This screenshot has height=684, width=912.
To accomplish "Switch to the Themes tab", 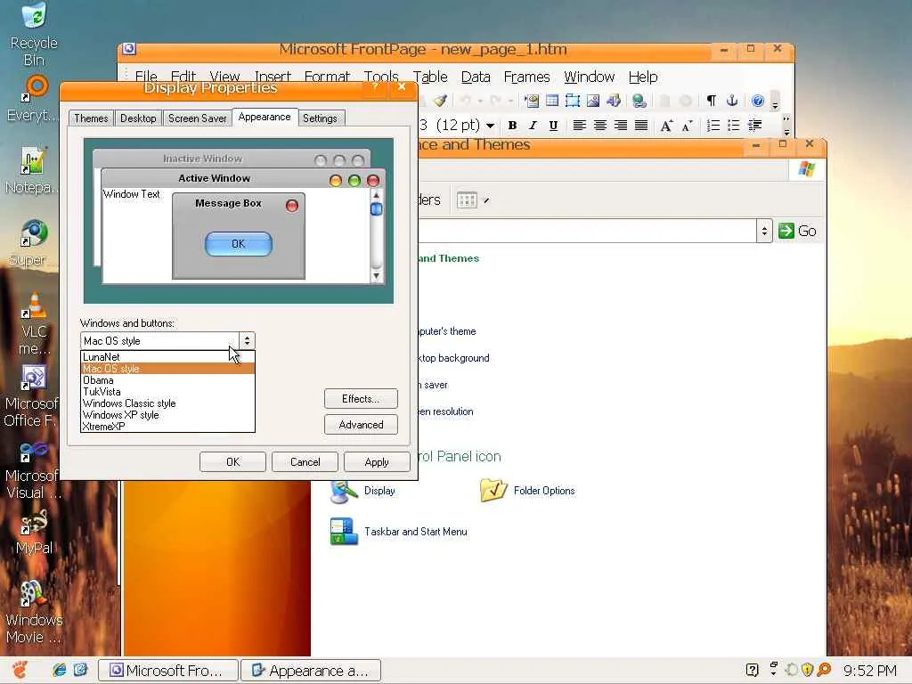I will pyautogui.click(x=92, y=118).
